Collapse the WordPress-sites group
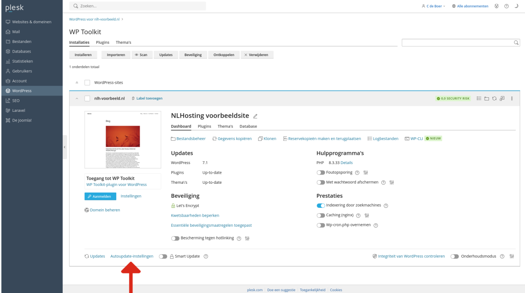Screen dimensions: 525x293 coord(77,82)
